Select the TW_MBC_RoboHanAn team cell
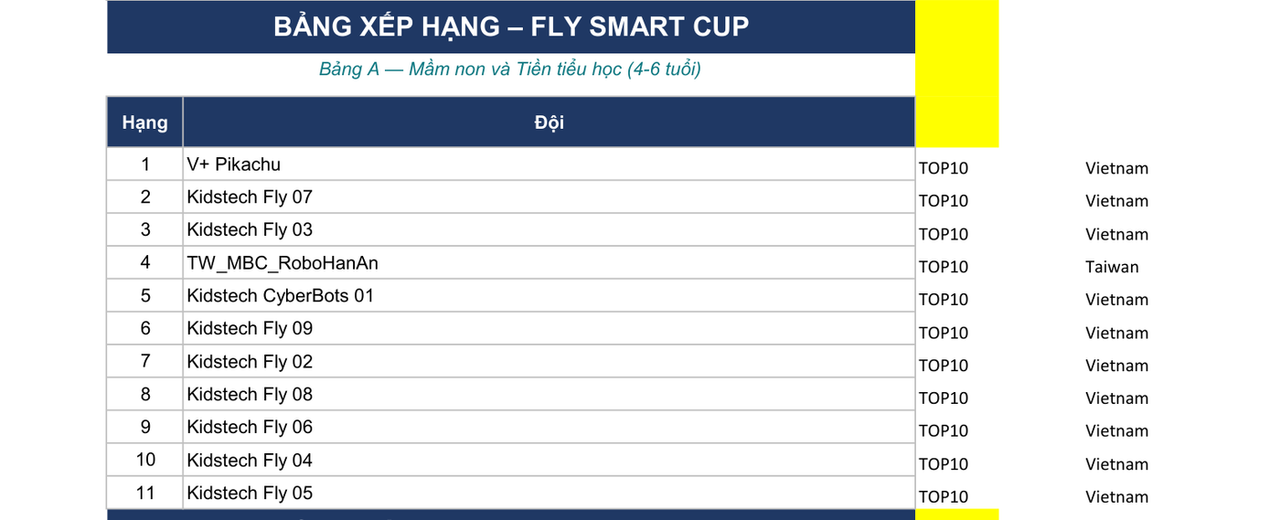 coord(549,263)
